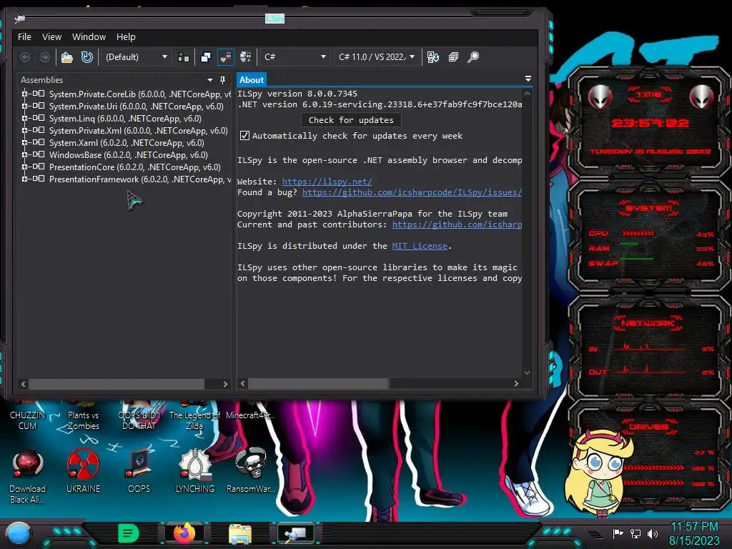This screenshot has width=732, height=549.
Task: Pin the Assemblies panel
Action: (223, 80)
